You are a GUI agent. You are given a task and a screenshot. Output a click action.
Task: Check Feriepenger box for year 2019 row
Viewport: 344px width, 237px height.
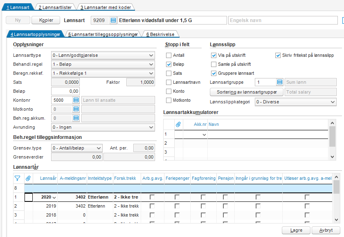point(177,206)
